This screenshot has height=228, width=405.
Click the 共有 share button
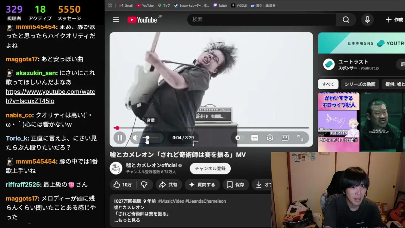click(168, 185)
